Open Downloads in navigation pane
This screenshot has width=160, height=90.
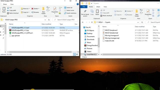[x=89, y=39]
